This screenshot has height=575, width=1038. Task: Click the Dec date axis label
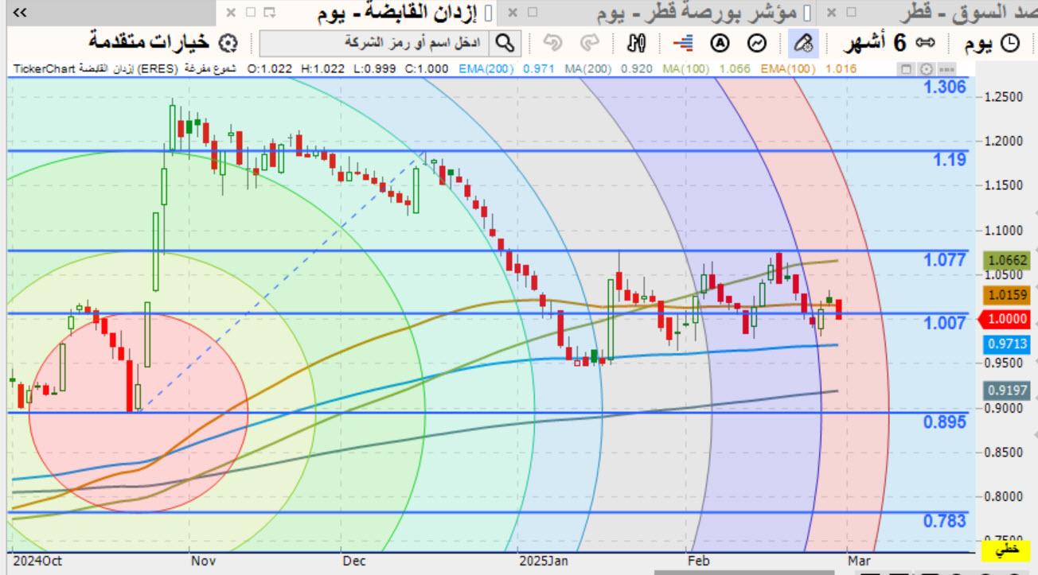354,561
